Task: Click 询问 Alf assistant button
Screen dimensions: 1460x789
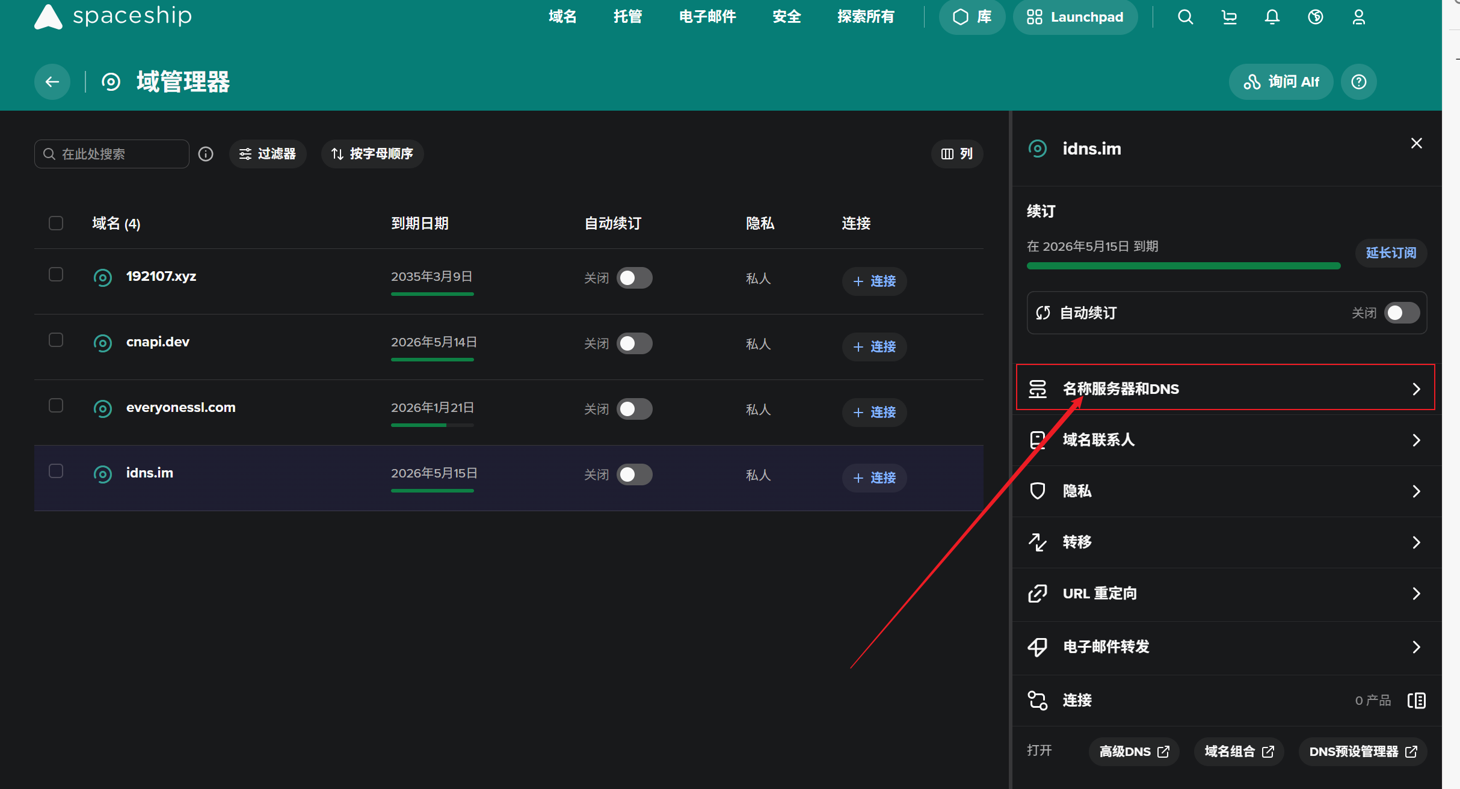Action: (1281, 82)
